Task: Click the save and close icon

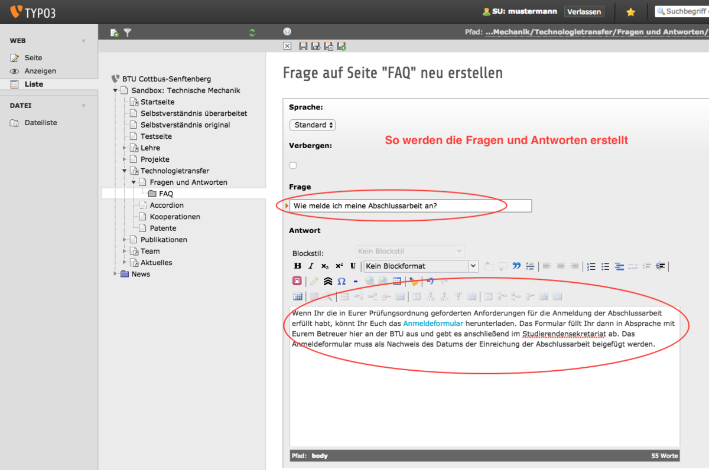Action: [329, 46]
